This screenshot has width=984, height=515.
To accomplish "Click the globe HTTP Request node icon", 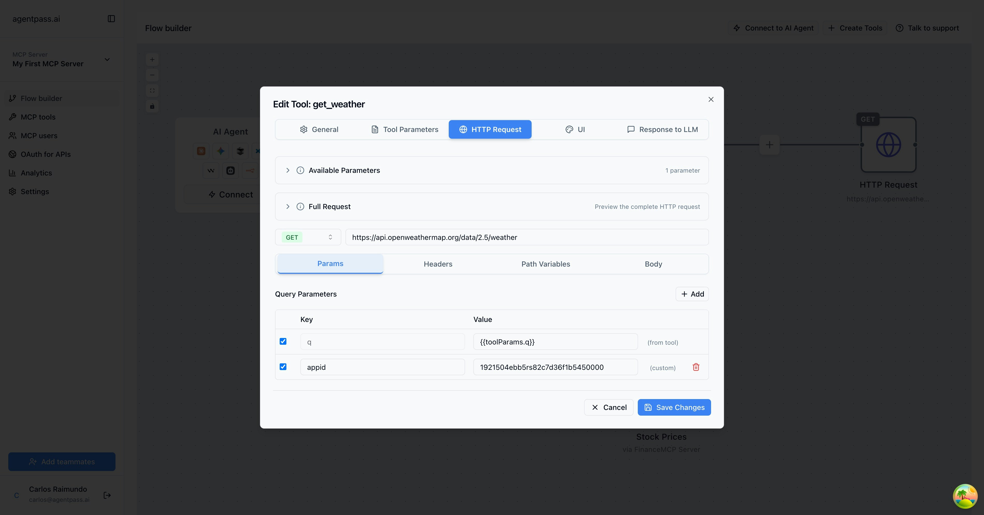I will 888,145.
